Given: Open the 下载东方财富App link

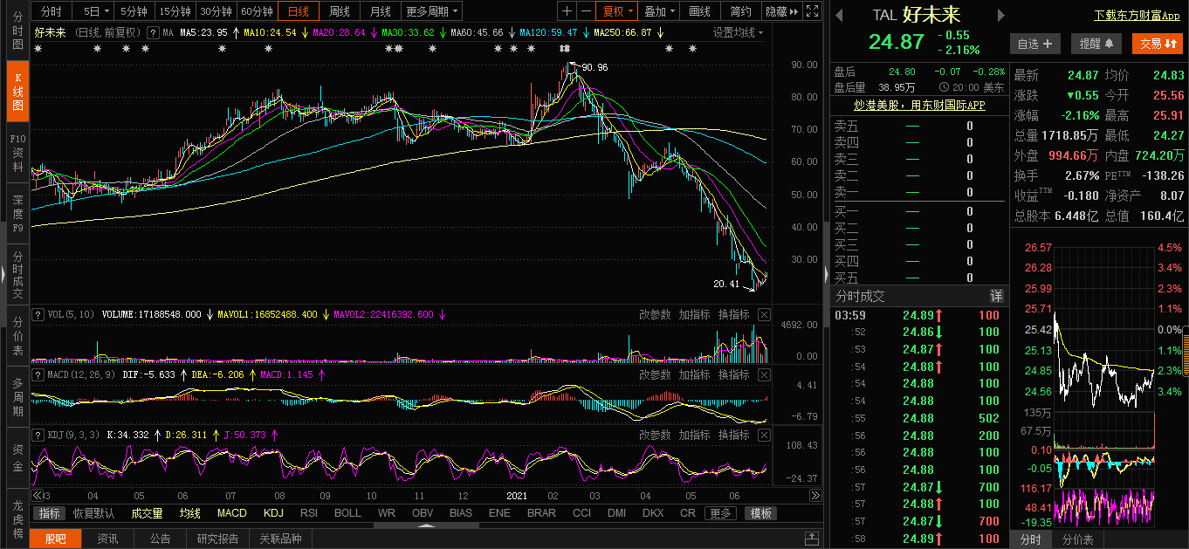Looking at the screenshot, I should click(x=1137, y=16).
